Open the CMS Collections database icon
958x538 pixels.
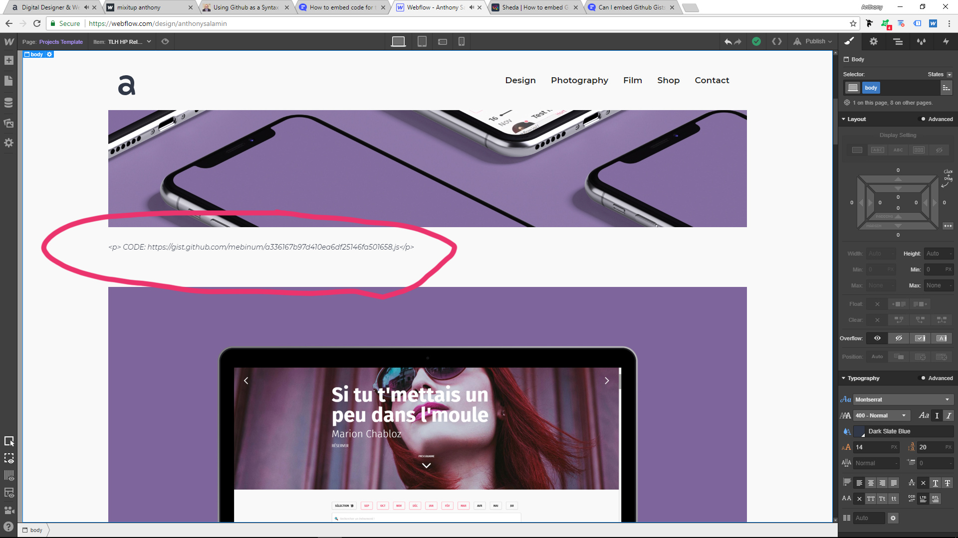[8, 102]
